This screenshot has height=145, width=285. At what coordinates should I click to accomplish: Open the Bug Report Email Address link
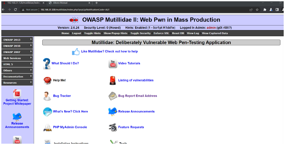click(x=138, y=96)
